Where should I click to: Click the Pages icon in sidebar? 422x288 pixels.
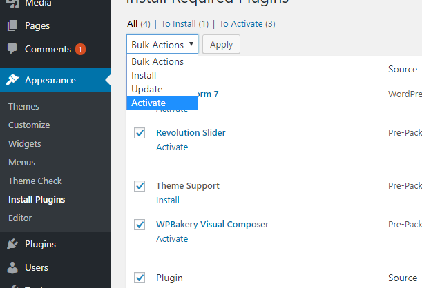point(12,26)
